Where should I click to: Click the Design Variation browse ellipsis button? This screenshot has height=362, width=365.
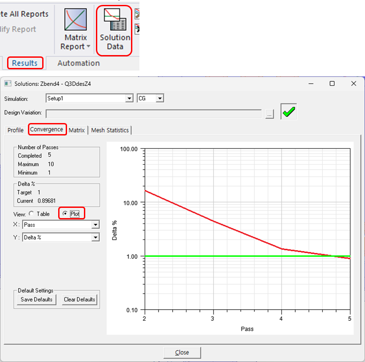270,114
